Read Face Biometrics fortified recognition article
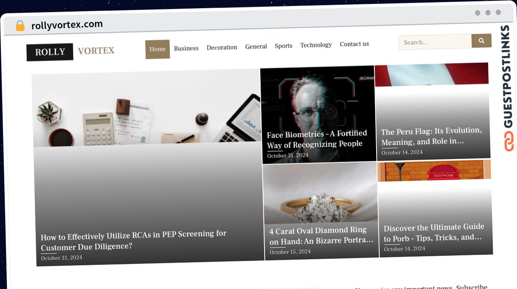 click(317, 139)
